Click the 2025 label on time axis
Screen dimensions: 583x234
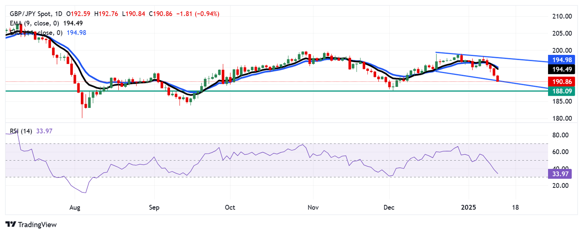[468, 207]
